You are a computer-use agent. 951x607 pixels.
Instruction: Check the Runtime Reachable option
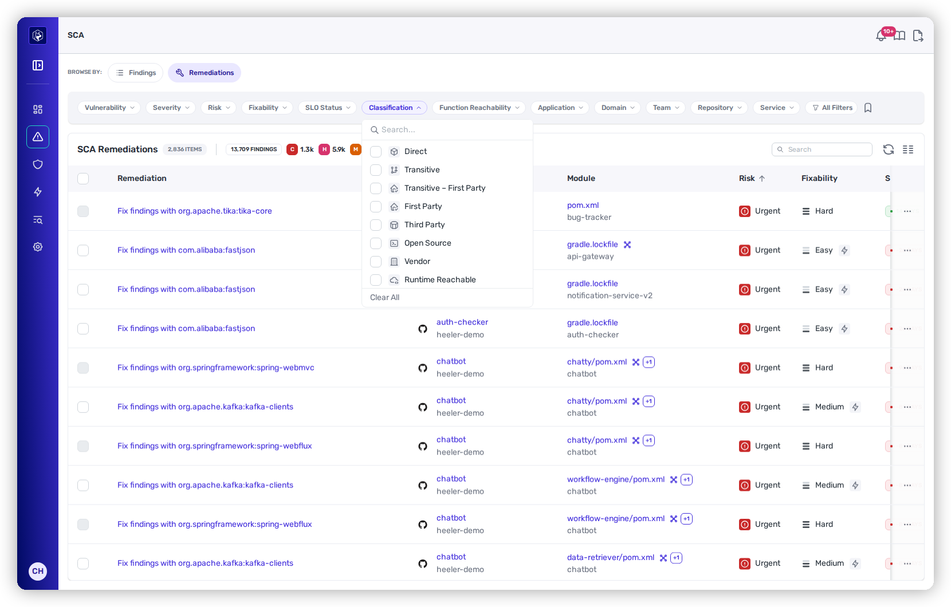(376, 280)
